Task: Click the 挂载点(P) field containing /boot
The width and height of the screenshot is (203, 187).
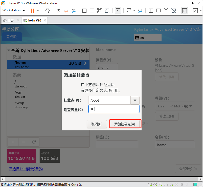Action: click(109, 100)
